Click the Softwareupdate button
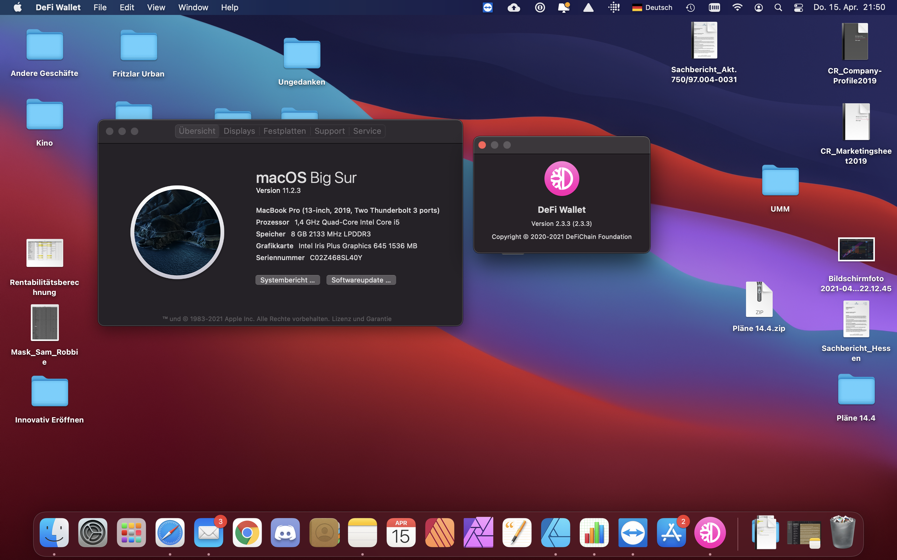The width and height of the screenshot is (897, 560). pyautogui.click(x=361, y=280)
